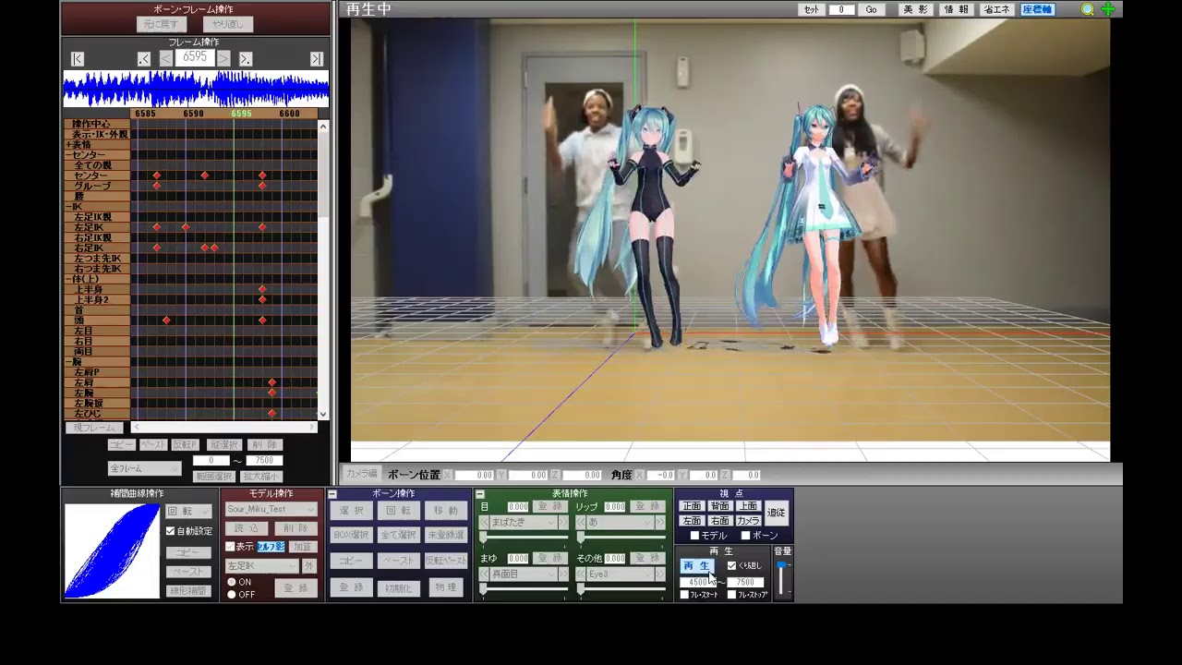The height and width of the screenshot is (665, 1182).
Task: Jump to last frame arrow button
Action: [317, 58]
